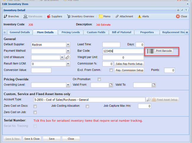Click the magnifier search icon next to Account Type

[149, 100]
